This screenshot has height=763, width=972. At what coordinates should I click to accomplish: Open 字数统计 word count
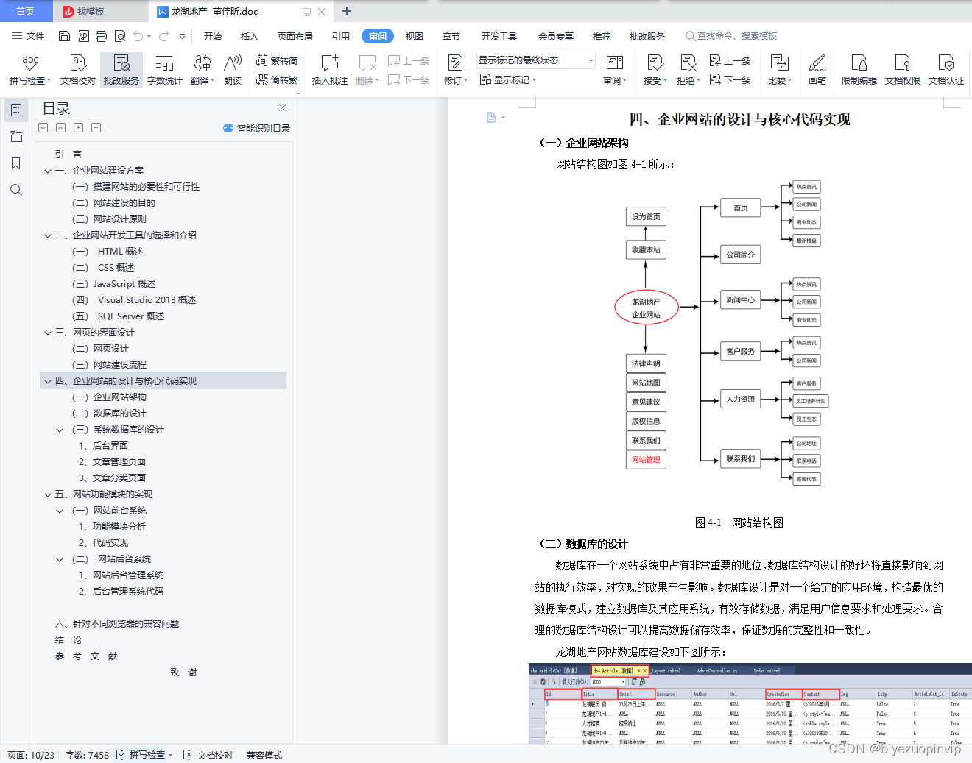coord(164,70)
